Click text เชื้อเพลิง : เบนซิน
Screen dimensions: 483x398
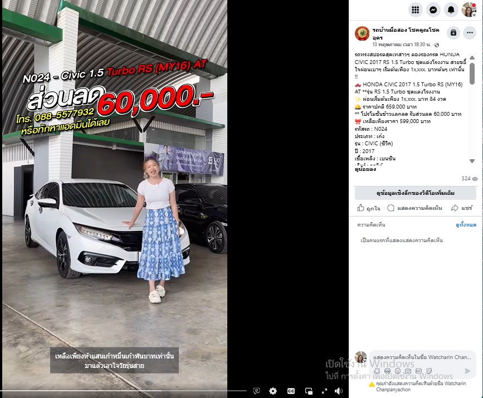375,159
